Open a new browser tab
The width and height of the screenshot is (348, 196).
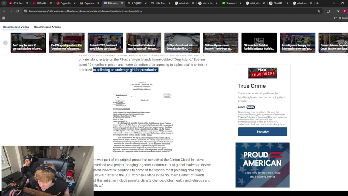(x=317, y=3)
